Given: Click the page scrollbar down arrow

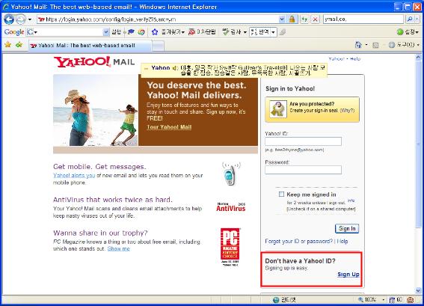Looking at the screenshot, I should click(418, 290).
